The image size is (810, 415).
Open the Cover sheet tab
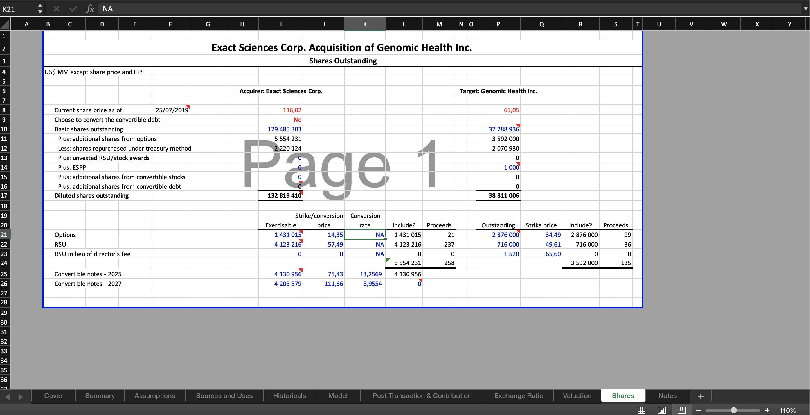click(53, 396)
